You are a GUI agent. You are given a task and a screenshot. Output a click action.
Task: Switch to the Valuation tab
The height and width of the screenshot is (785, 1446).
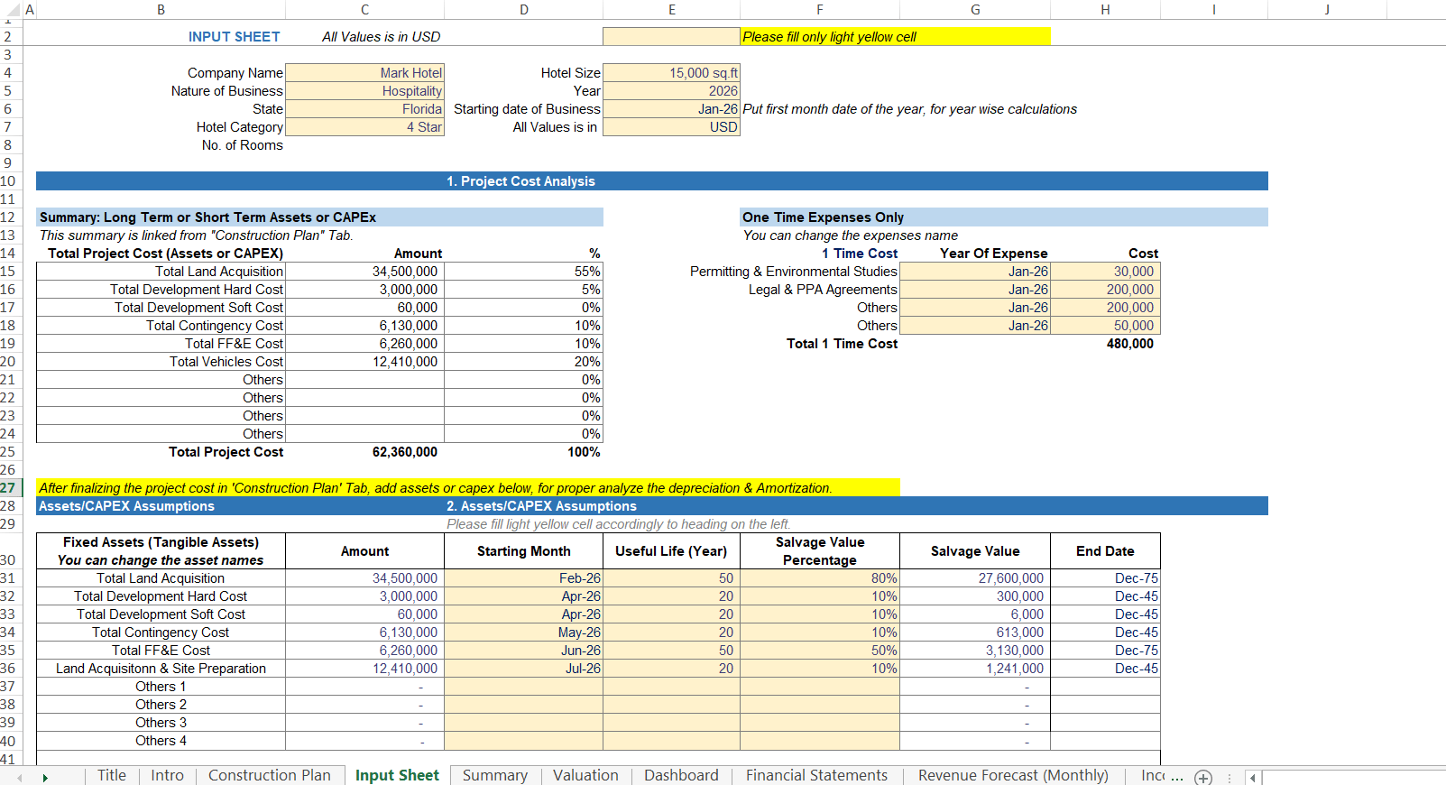(585, 775)
